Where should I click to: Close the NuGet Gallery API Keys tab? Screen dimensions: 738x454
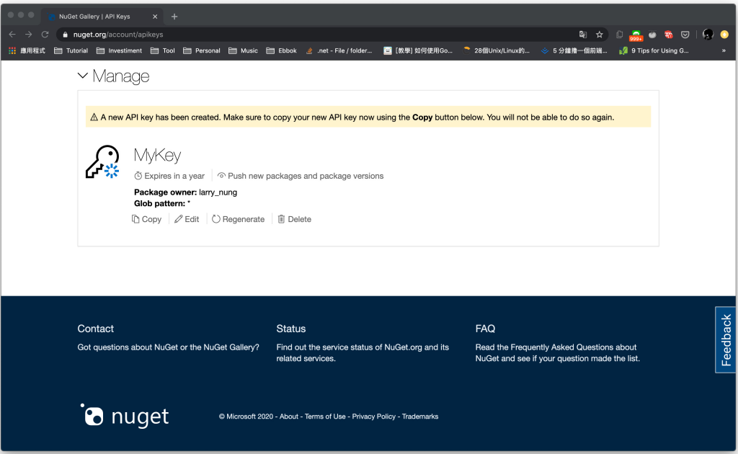pos(155,17)
